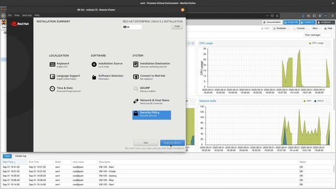The image size is (336, 189).
Task: Toggle netin legend in Network traffic
Action: tap(307, 101)
